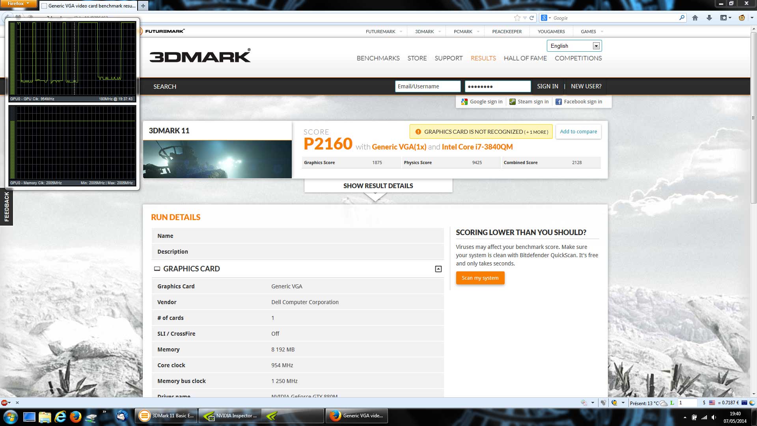Click Scan my system button

[480, 278]
